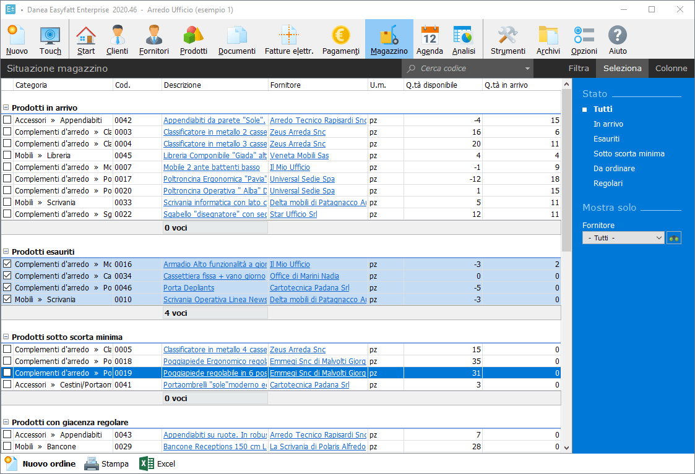Click the scroll up arrow

click(x=566, y=84)
